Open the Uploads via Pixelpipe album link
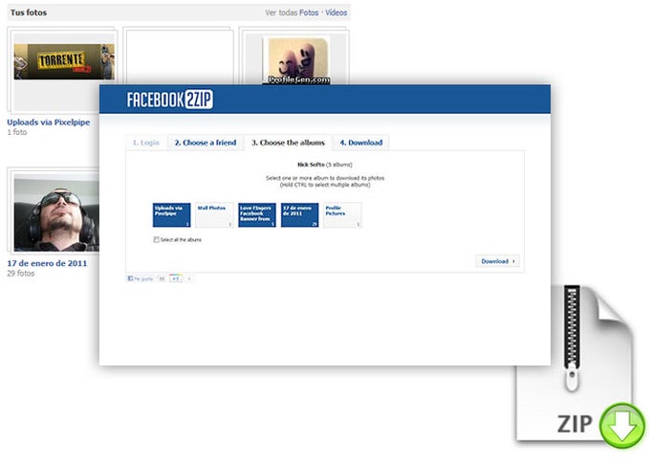Screen dimensions: 650x465 [x=49, y=122]
